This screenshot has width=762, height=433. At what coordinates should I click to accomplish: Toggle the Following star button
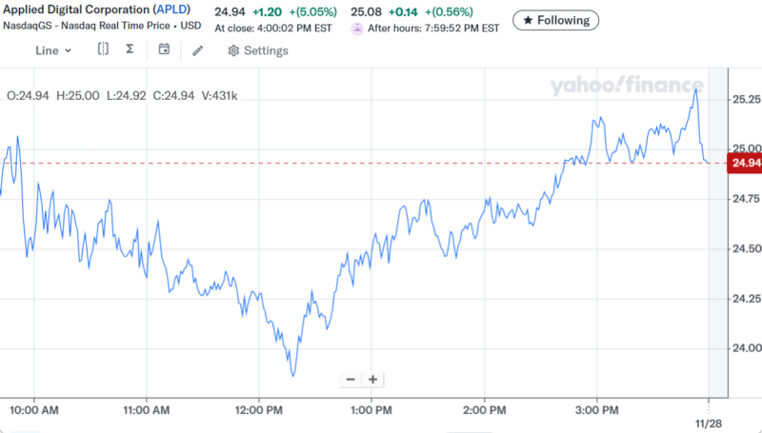(x=556, y=20)
